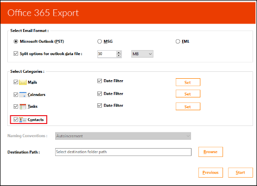
Task: Uncheck the Mails category checkbox
Action: point(16,82)
